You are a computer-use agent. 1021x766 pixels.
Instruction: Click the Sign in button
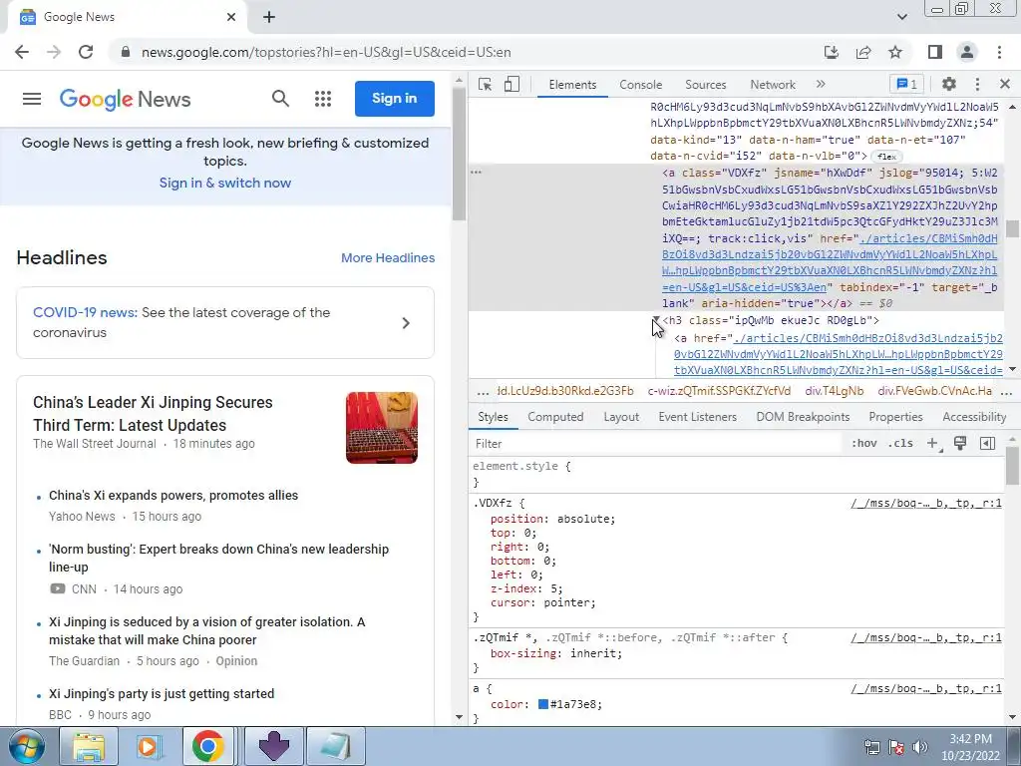tap(395, 99)
